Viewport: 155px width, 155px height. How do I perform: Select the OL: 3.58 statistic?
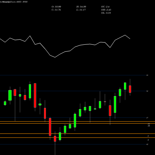[106, 13]
